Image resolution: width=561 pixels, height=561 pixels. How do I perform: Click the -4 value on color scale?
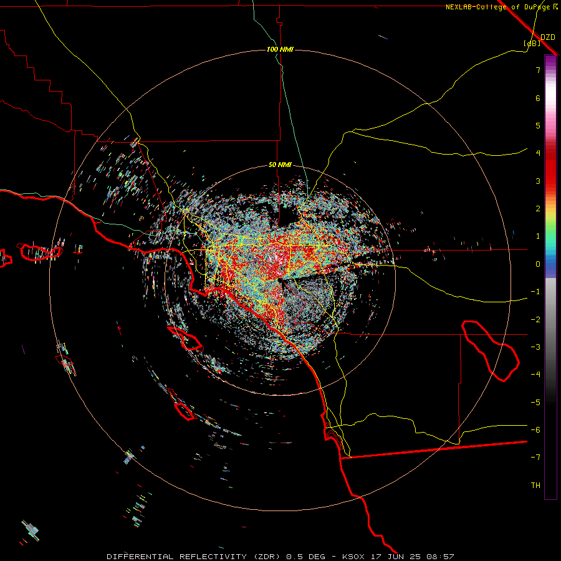click(x=535, y=375)
